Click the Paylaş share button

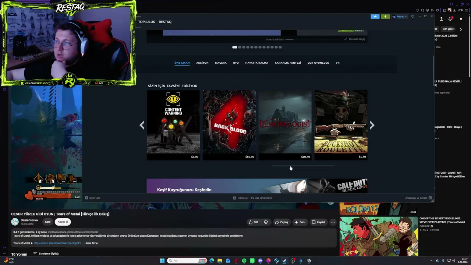tap(281, 222)
